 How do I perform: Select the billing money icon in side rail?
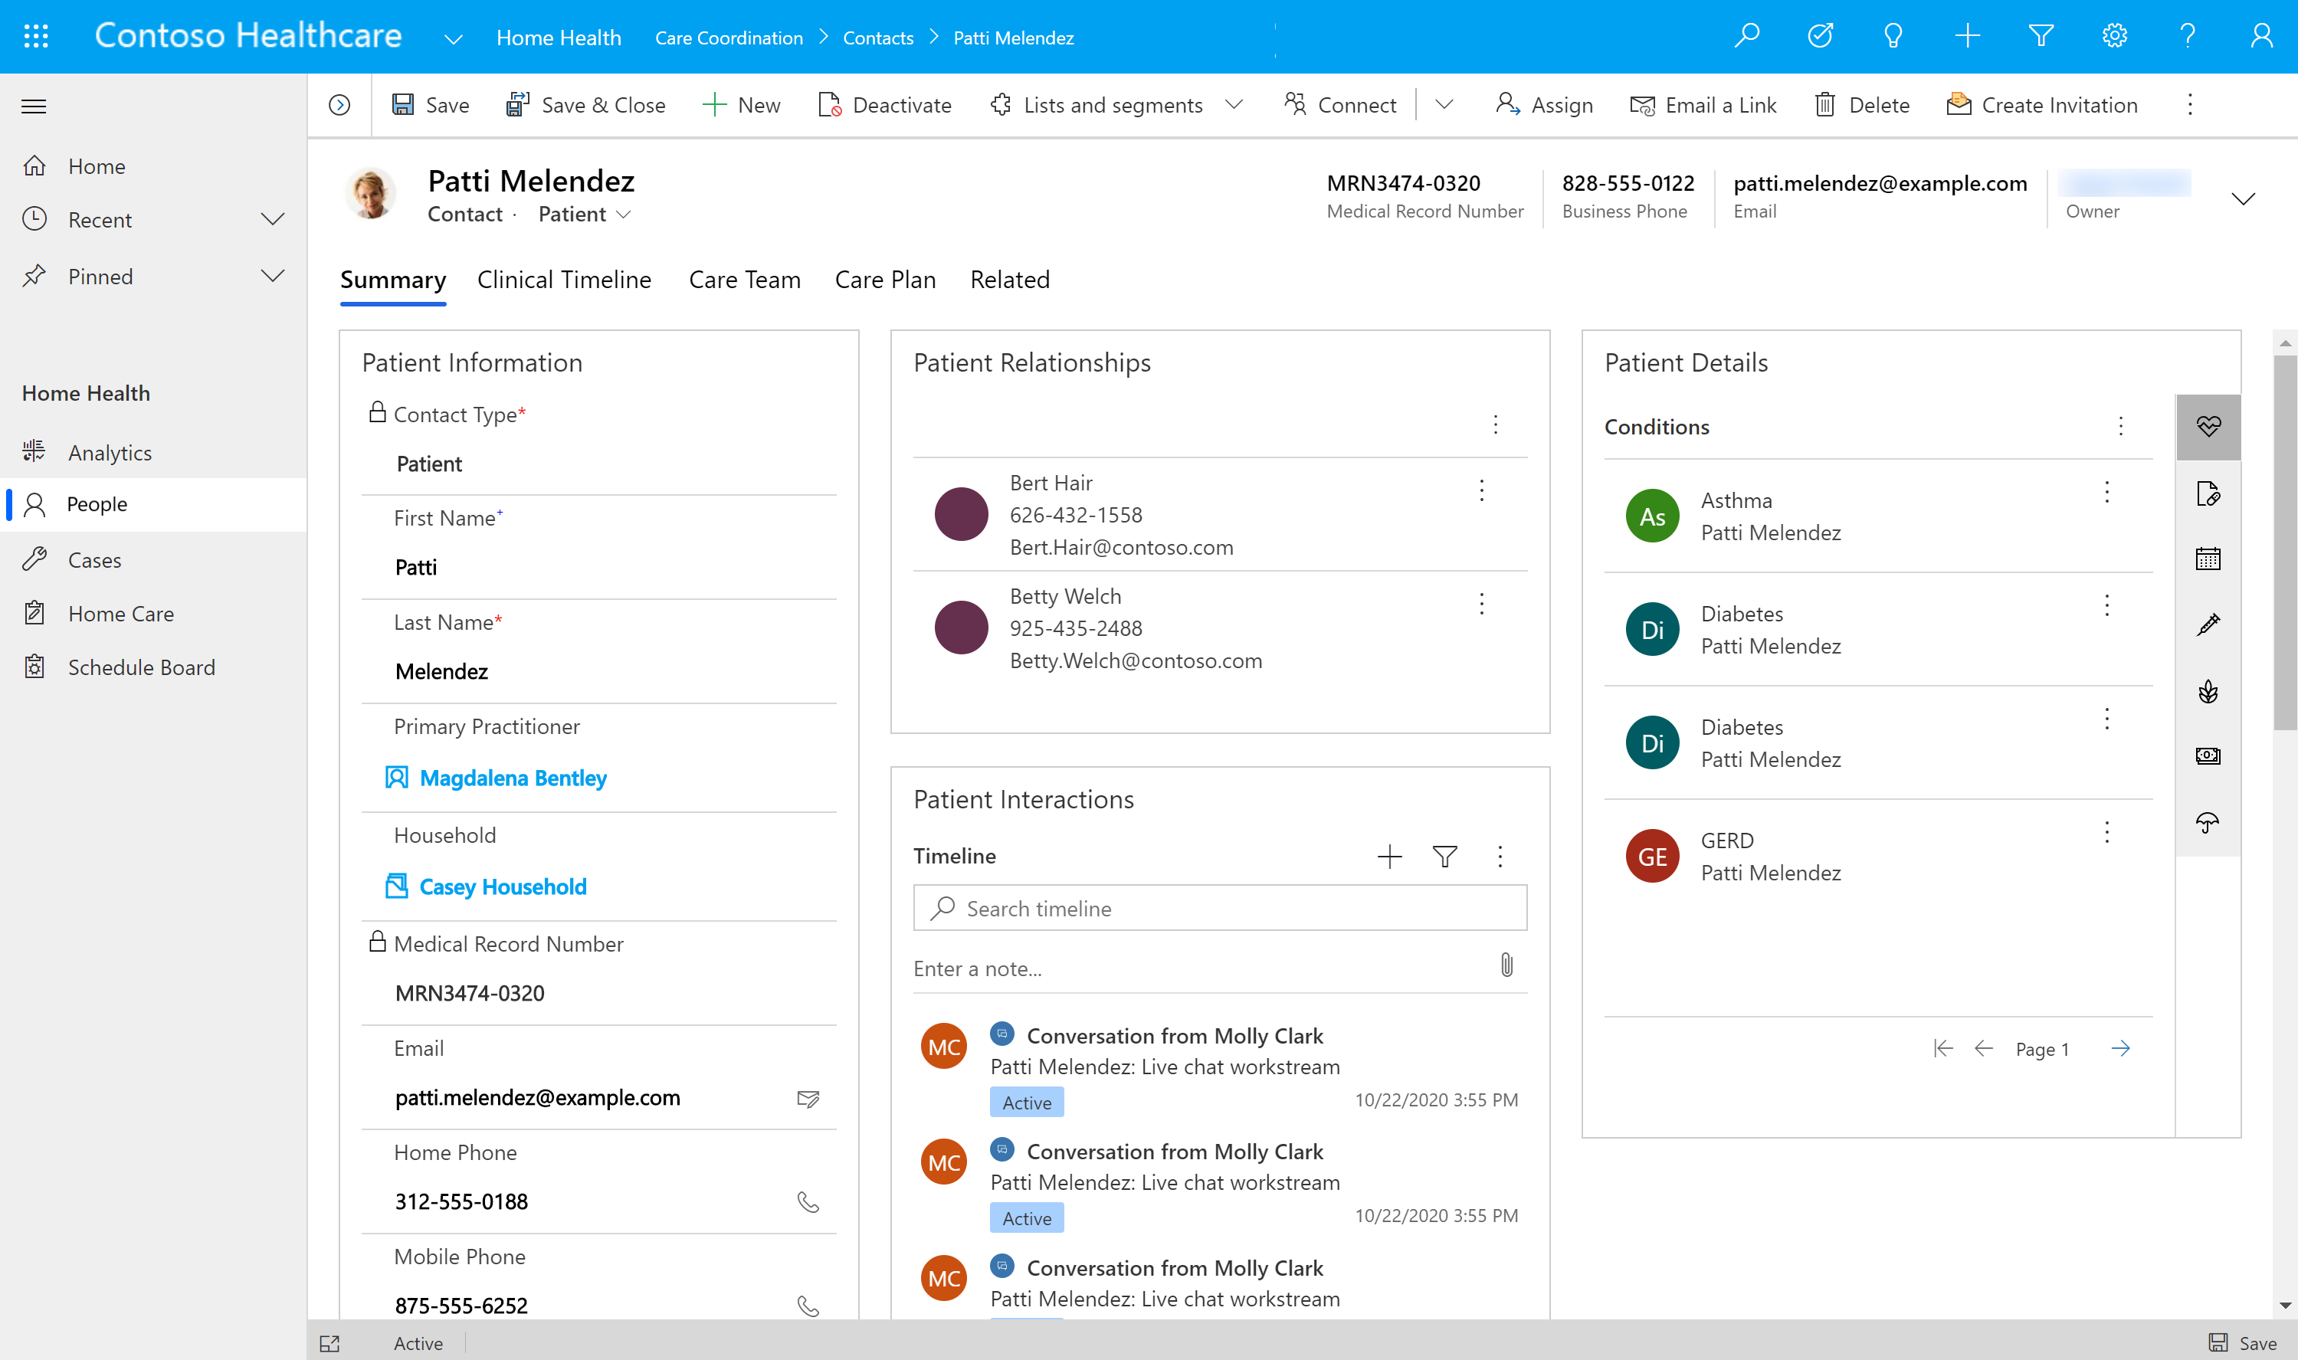(2208, 756)
